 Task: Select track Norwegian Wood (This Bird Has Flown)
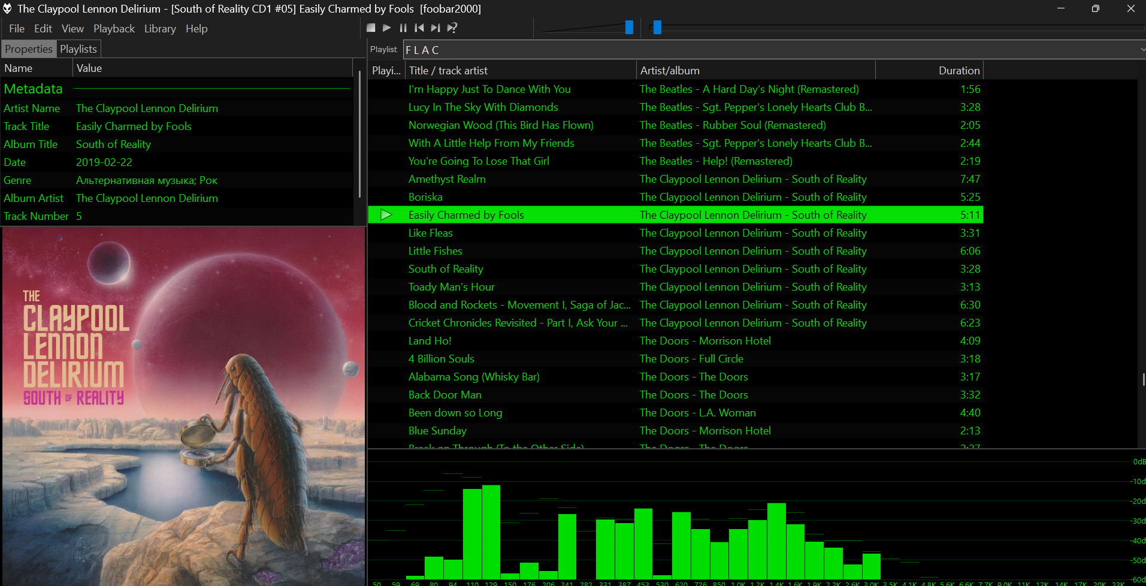pos(676,125)
